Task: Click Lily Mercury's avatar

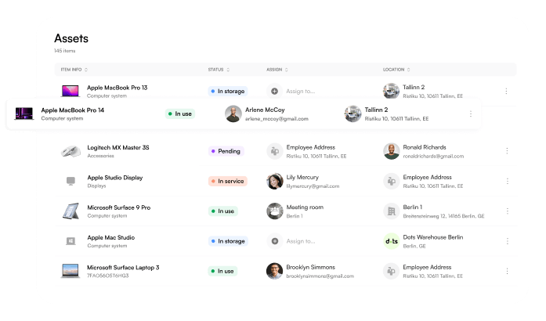Action: 275,181
